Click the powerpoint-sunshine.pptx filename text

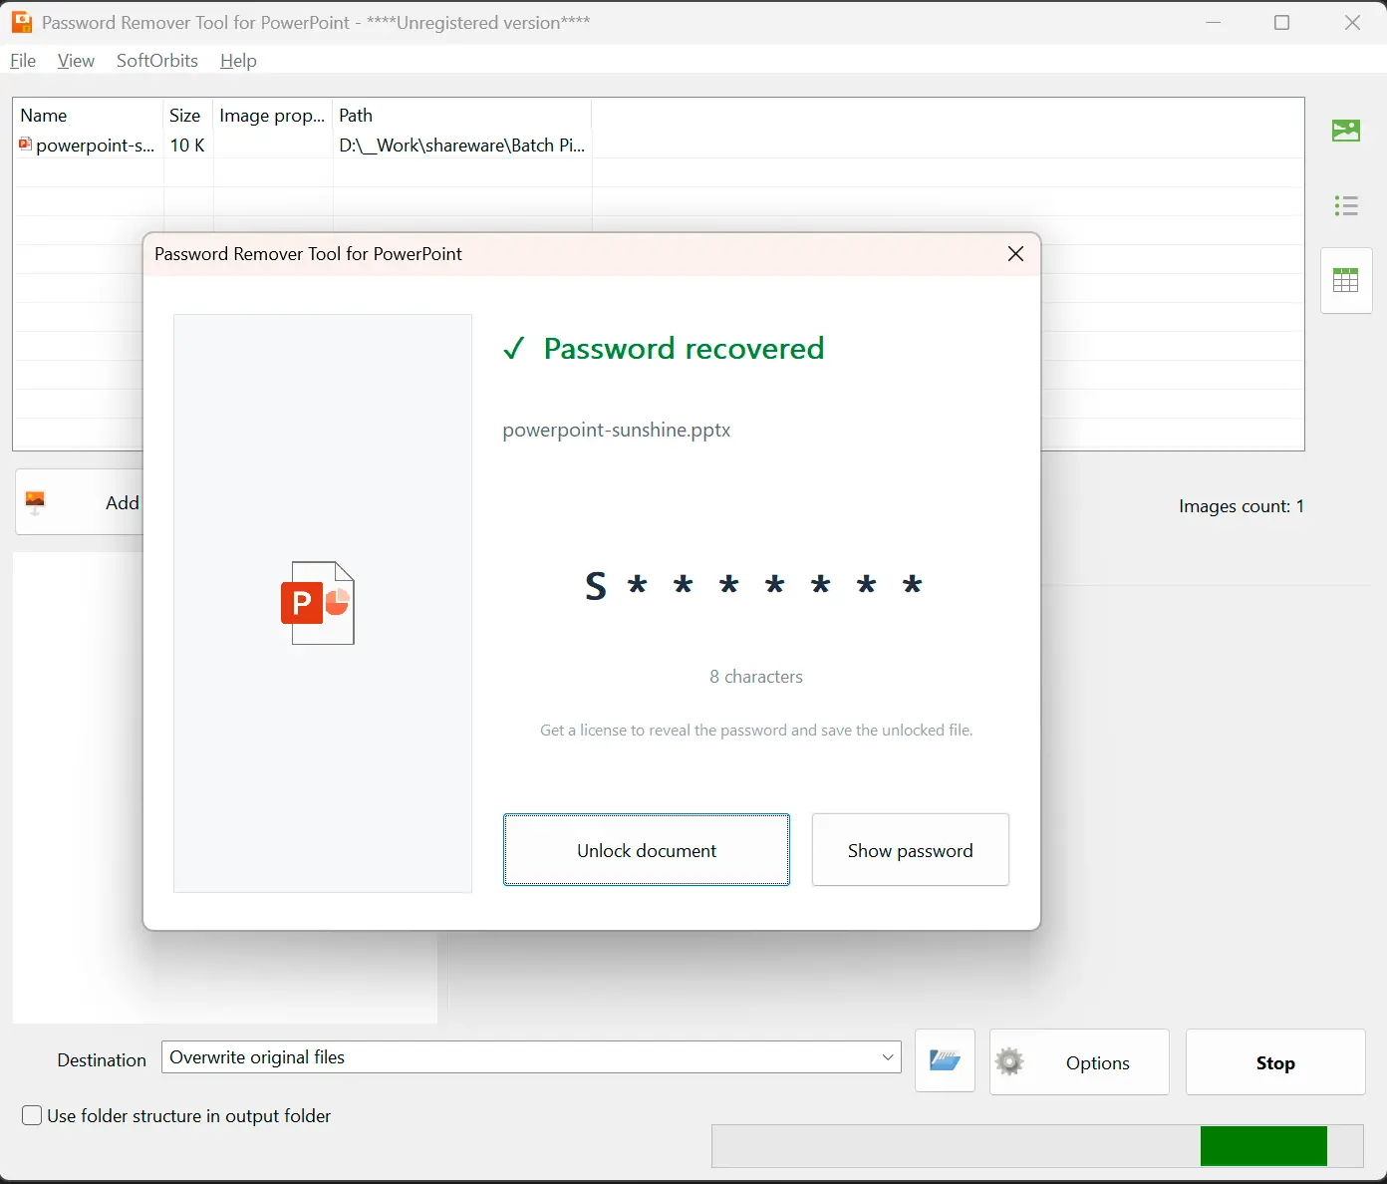coord(617,431)
